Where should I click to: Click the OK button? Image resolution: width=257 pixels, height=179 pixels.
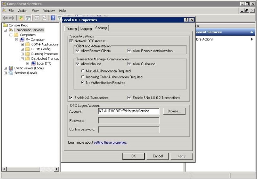point(133,156)
